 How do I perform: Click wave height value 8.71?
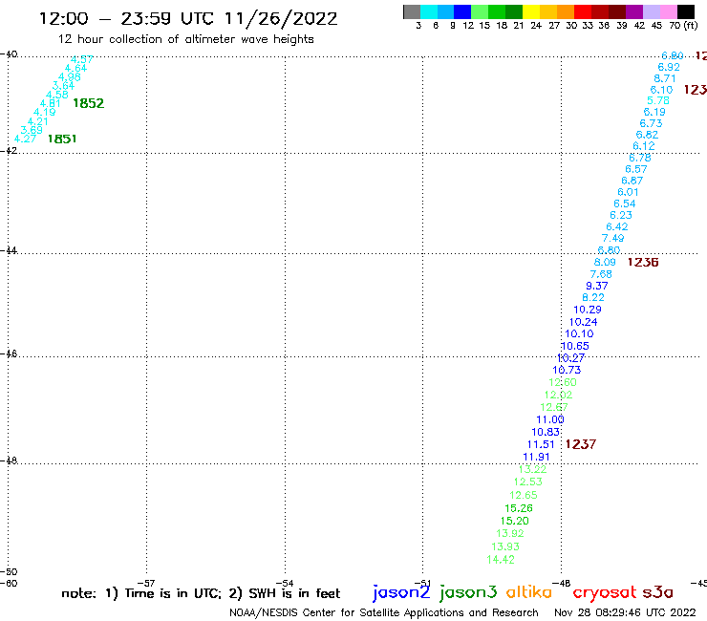[x=665, y=78]
